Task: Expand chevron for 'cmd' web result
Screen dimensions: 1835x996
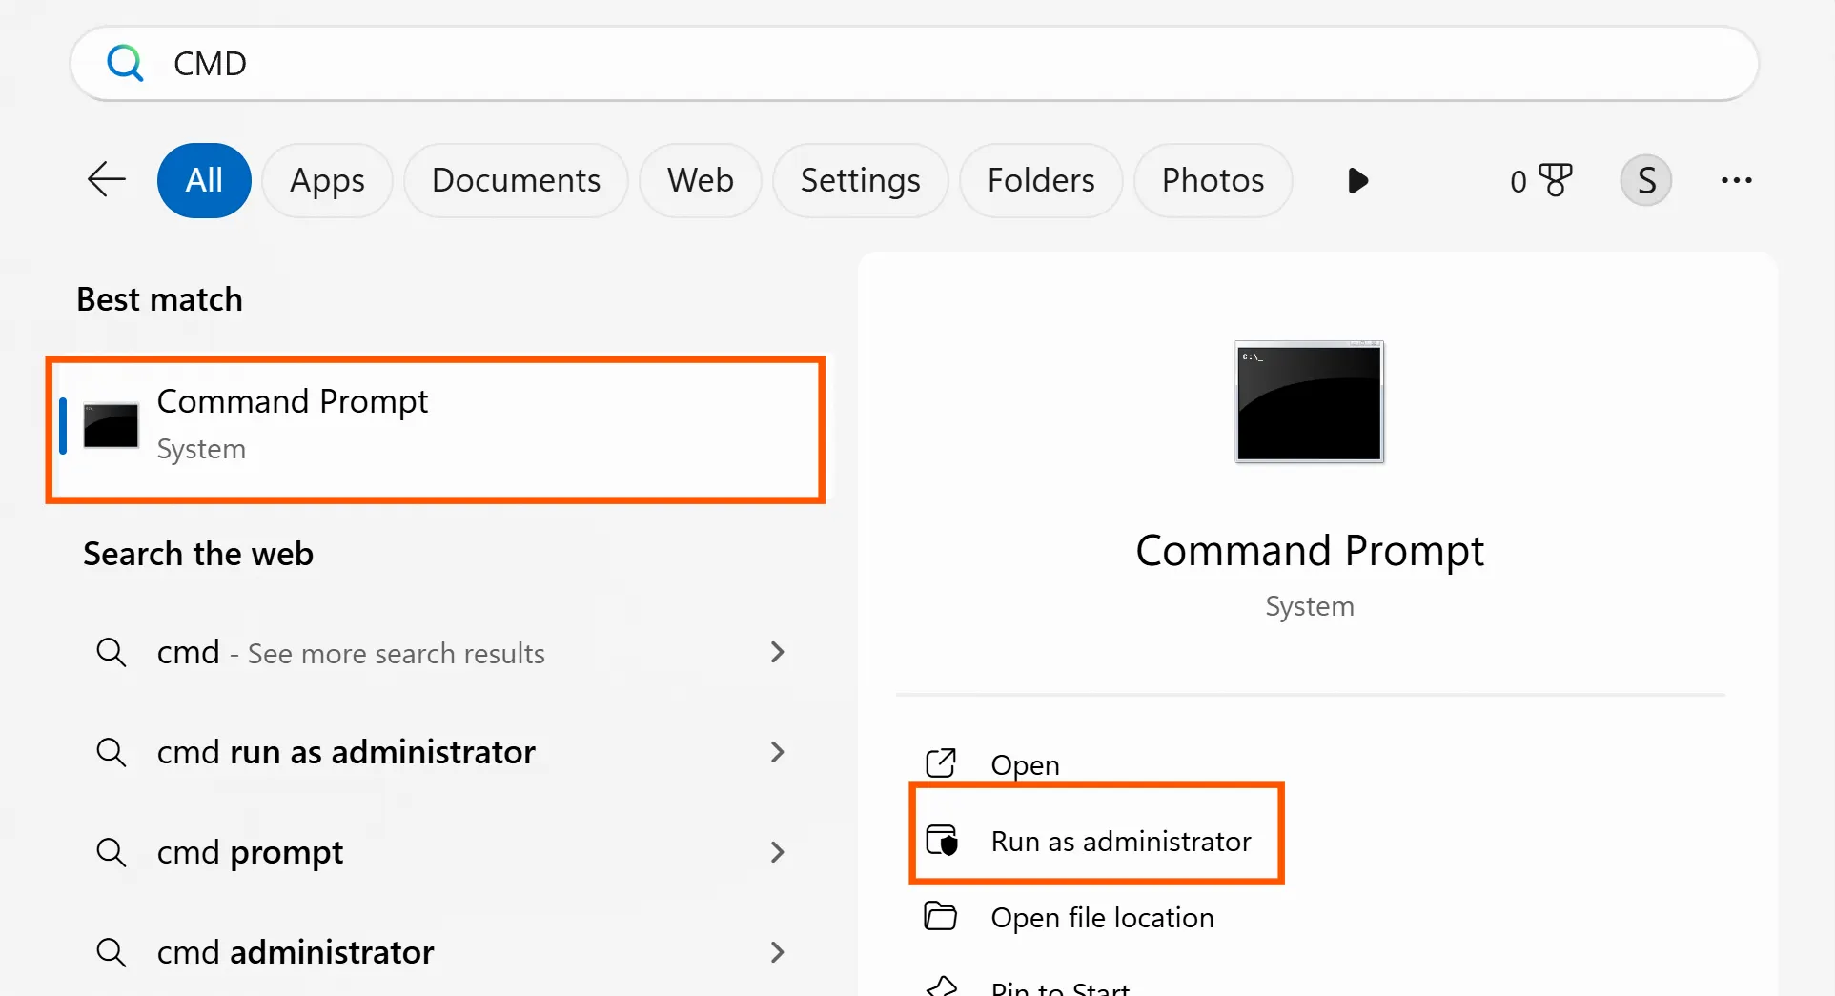Action: [777, 652]
